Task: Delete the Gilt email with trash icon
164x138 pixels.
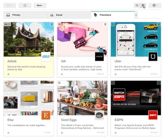Action: (x=105, y=24)
